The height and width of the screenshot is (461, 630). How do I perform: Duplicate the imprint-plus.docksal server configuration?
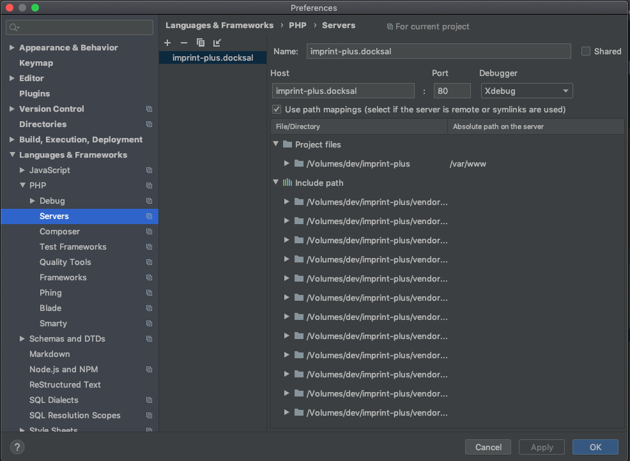pos(199,43)
